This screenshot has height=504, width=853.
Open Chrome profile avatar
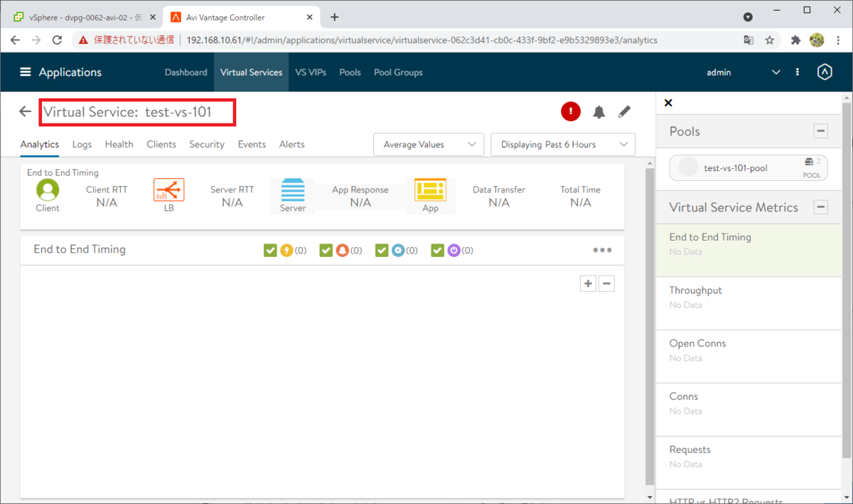(x=817, y=40)
